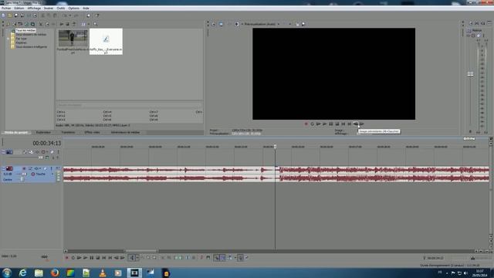Toggle Loop playback in timeline transport
Viewport: 494px width, 278px height.
tap(73, 258)
